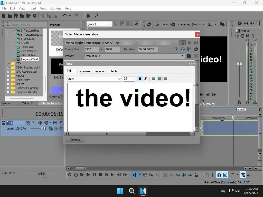This screenshot has width=263, height=197.
Task: Click the Stop button in transport bar
Action: [100, 175]
